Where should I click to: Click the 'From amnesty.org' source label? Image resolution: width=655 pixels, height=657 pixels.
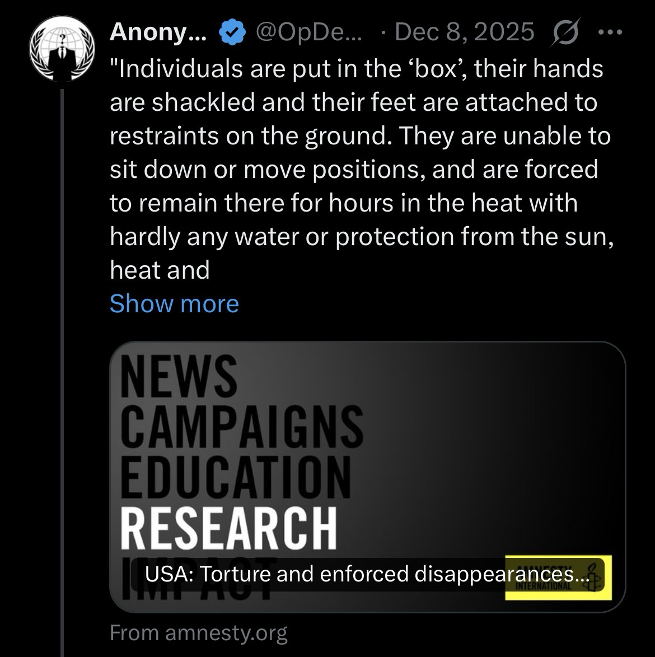(x=199, y=633)
